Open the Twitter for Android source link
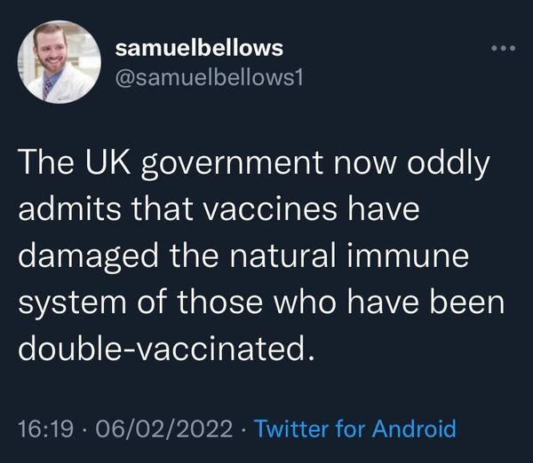Viewport: 533px width, 463px height. (x=355, y=428)
